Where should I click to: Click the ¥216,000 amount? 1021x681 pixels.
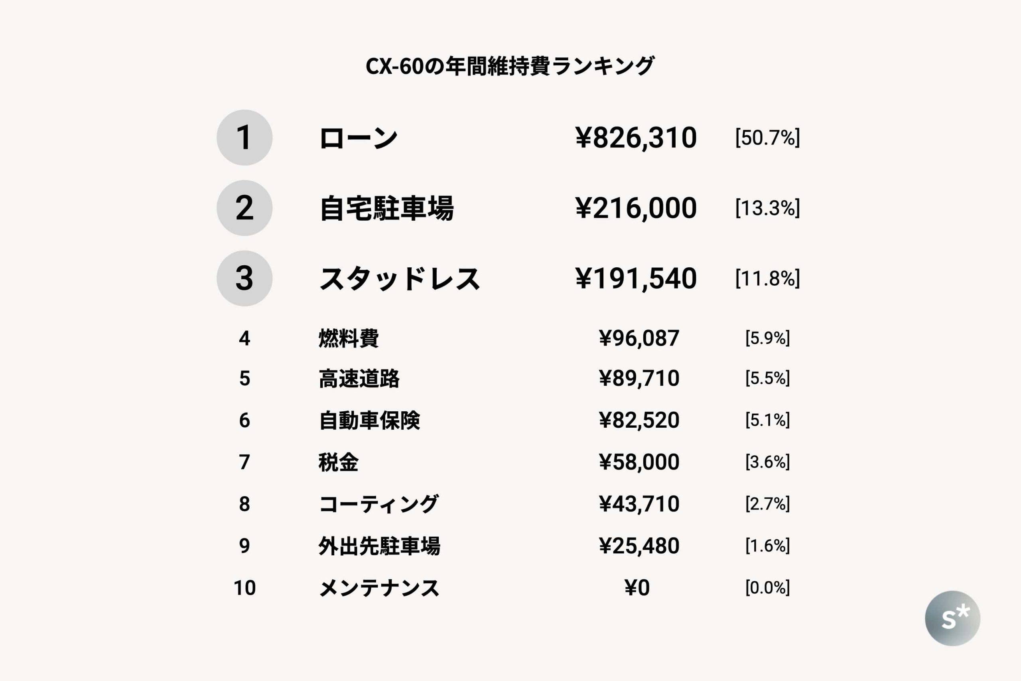tap(636, 208)
